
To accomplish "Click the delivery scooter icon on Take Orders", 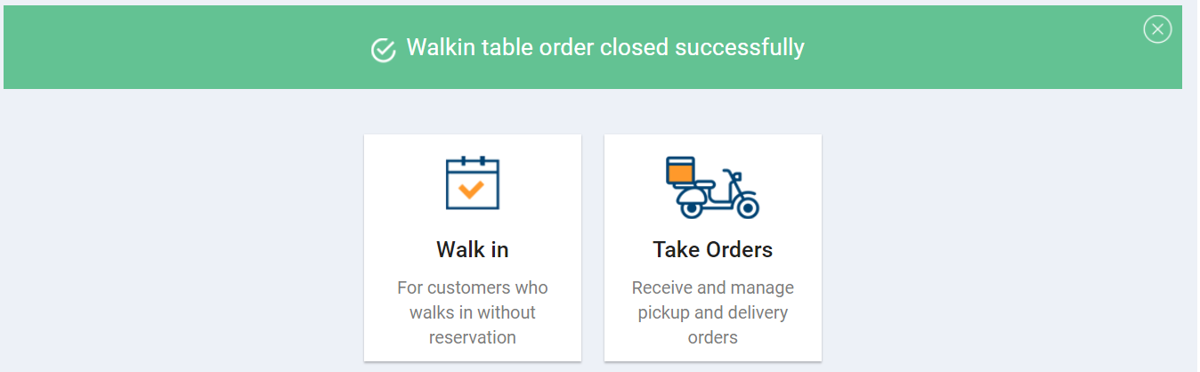I will pyautogui.click(x=712, y=187).
